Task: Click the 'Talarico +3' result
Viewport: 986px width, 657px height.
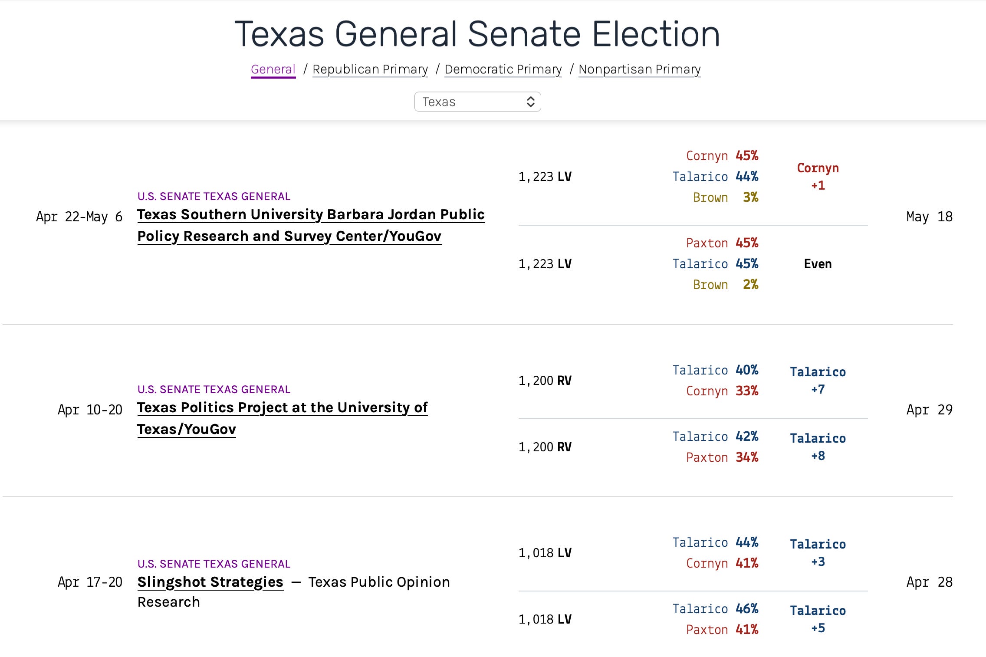Action: [818, 553]
